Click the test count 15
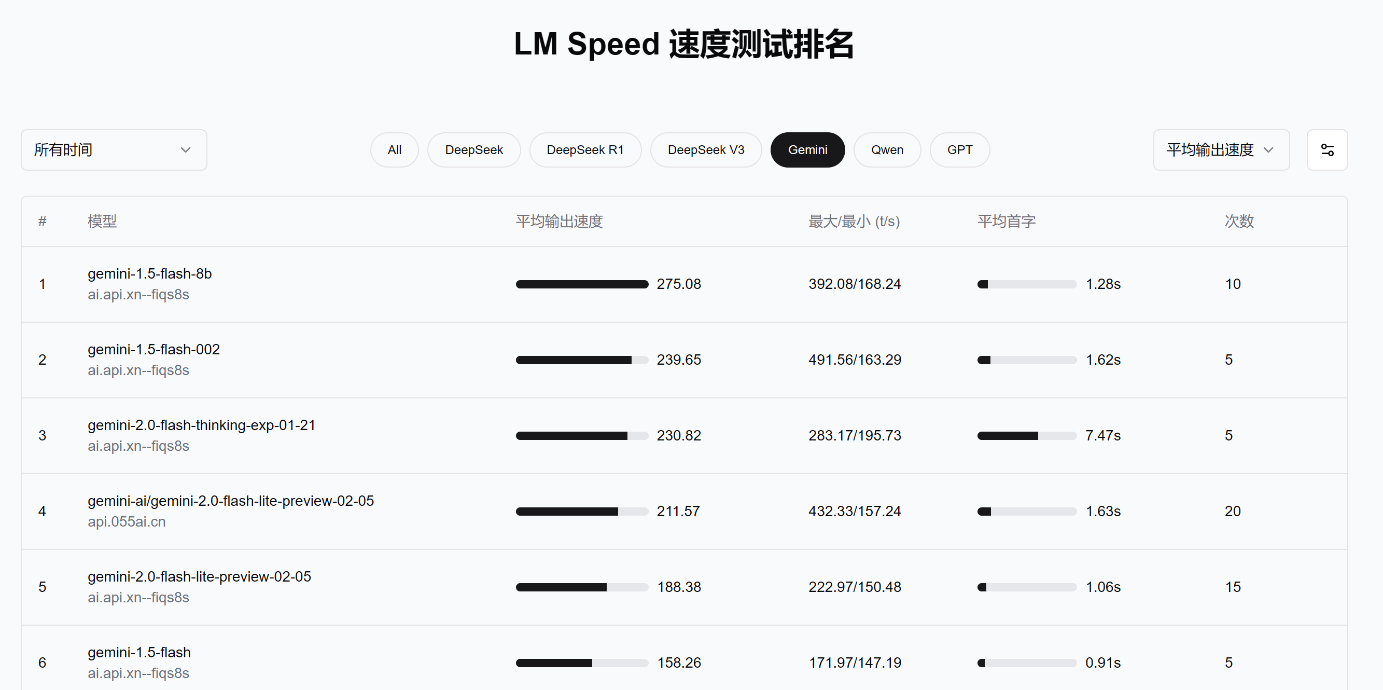The image size is (1383, 690). [1233, 587]
